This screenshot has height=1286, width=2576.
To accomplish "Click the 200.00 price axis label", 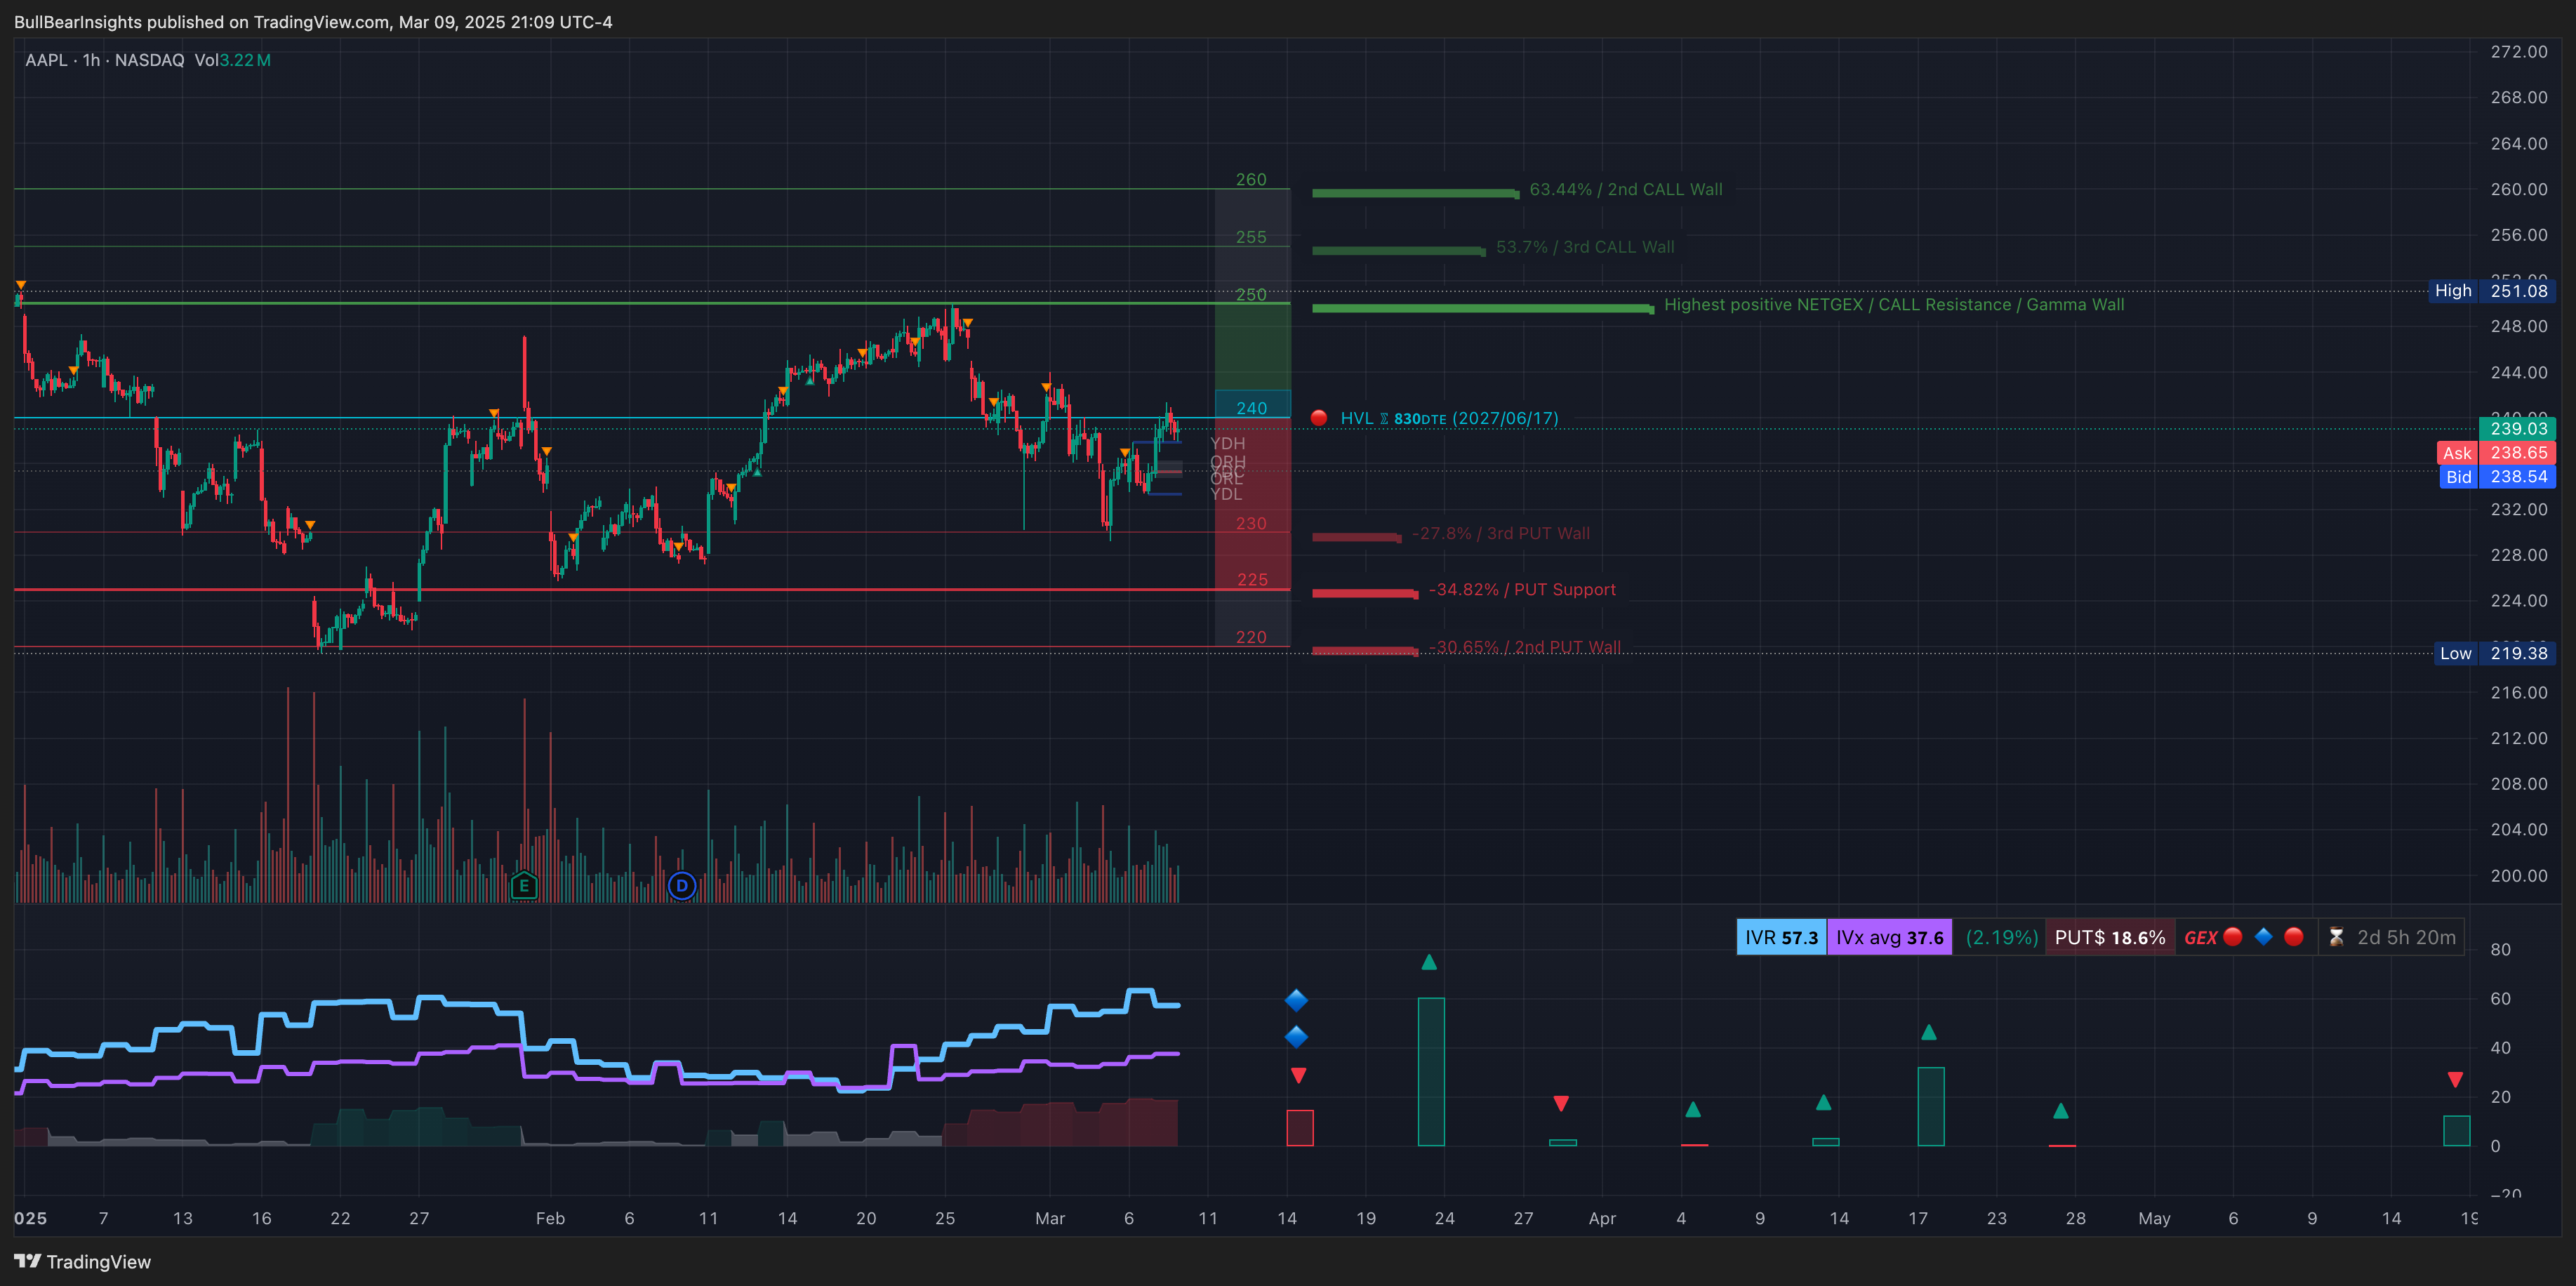I will [2518, 875].
